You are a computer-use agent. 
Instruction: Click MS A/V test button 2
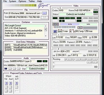click(17, 87)
